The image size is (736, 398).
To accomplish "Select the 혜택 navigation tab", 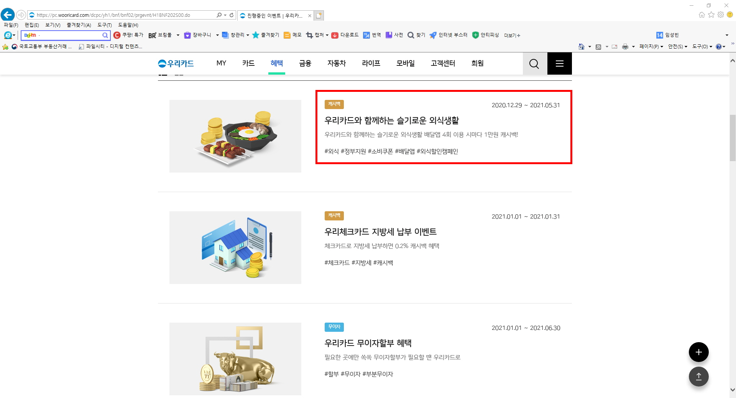I will (277, 63).
